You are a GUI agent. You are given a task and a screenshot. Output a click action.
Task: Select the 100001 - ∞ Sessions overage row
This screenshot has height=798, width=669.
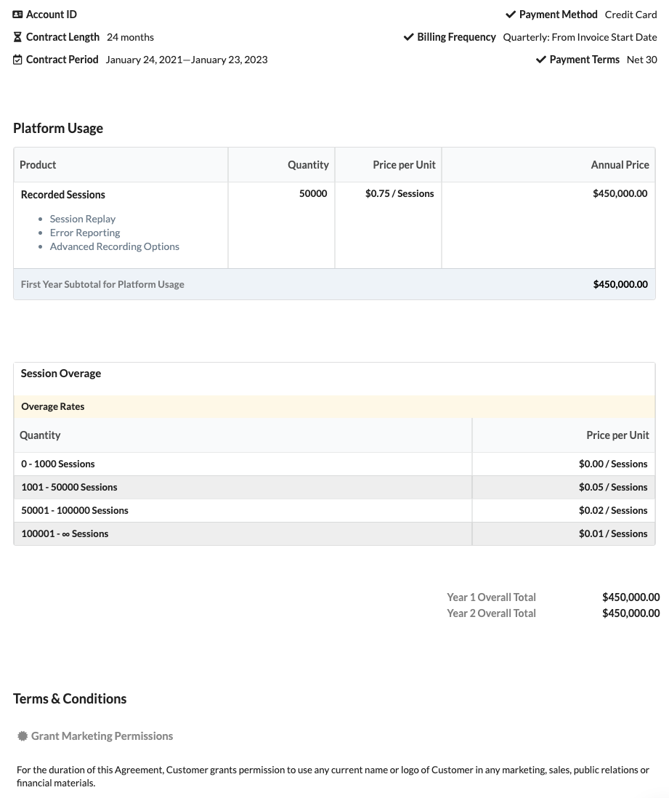(65, 533)
